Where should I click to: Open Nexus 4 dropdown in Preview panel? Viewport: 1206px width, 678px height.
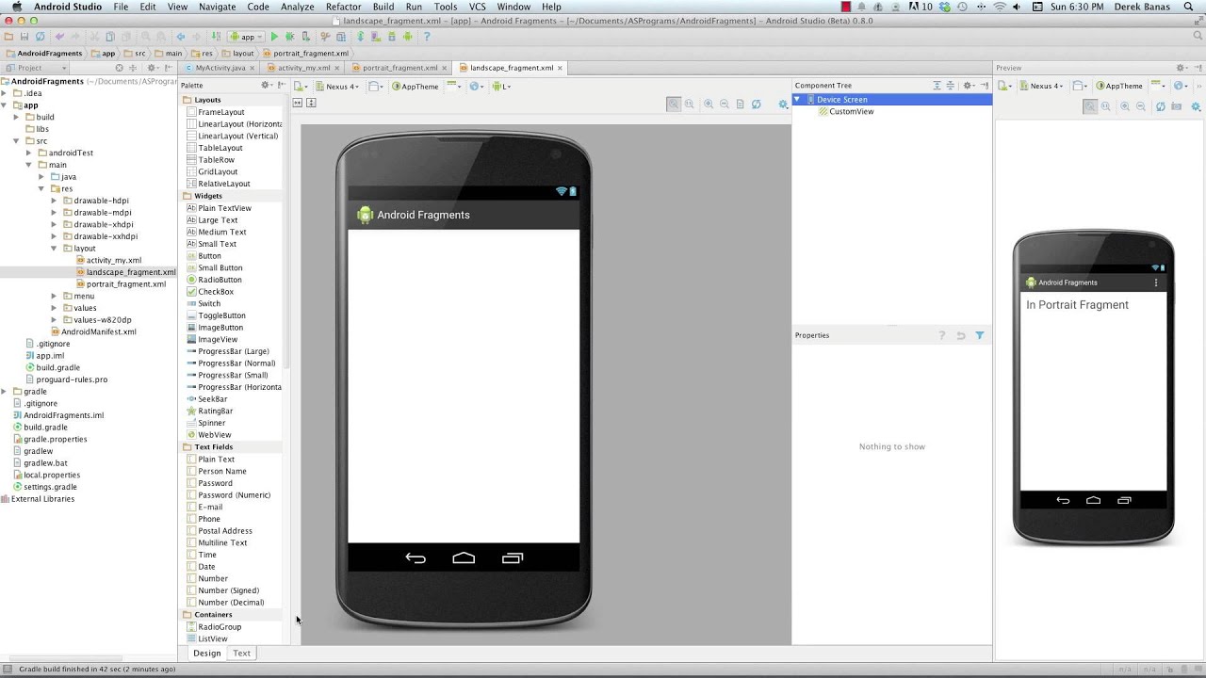(x=1041, y=86)
